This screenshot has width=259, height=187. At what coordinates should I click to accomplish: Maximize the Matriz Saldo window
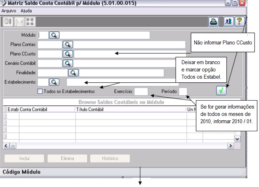[235, 3]
